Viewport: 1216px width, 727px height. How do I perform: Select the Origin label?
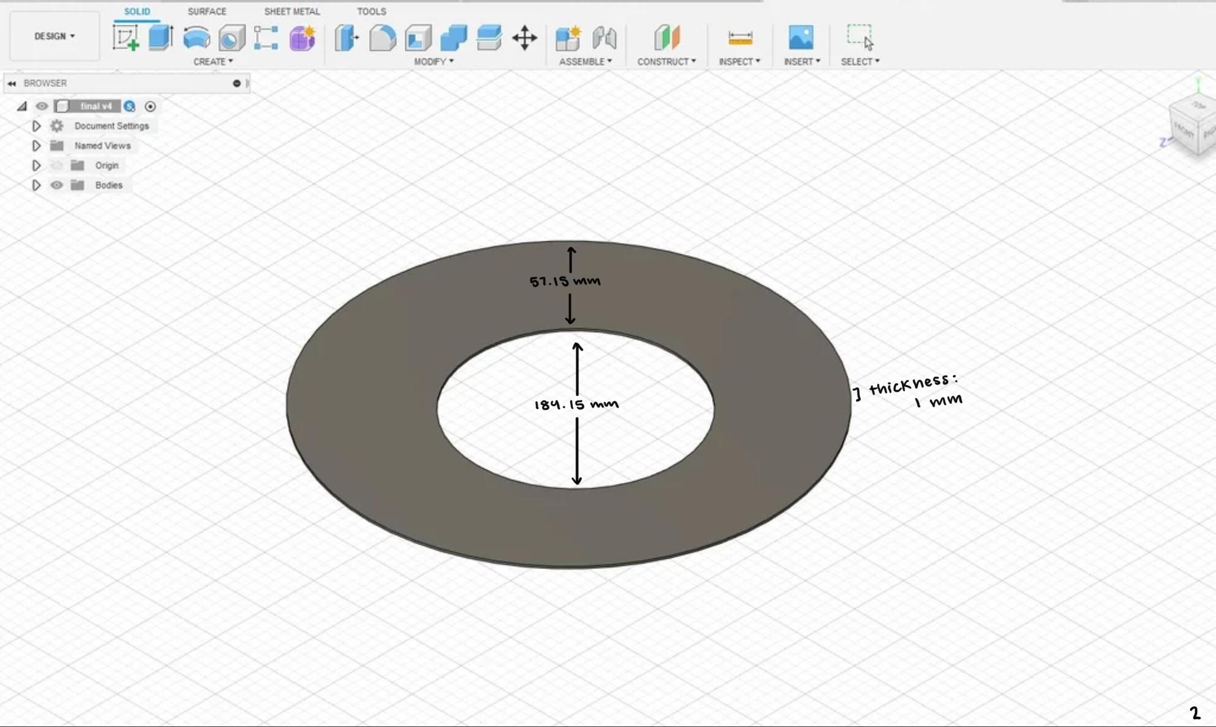tap(107, 165)
